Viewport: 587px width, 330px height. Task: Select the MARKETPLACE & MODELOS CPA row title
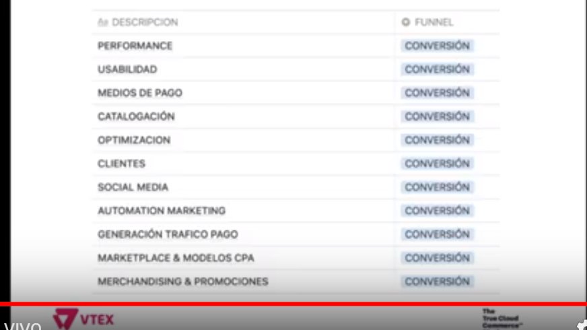tap(176, 258)
